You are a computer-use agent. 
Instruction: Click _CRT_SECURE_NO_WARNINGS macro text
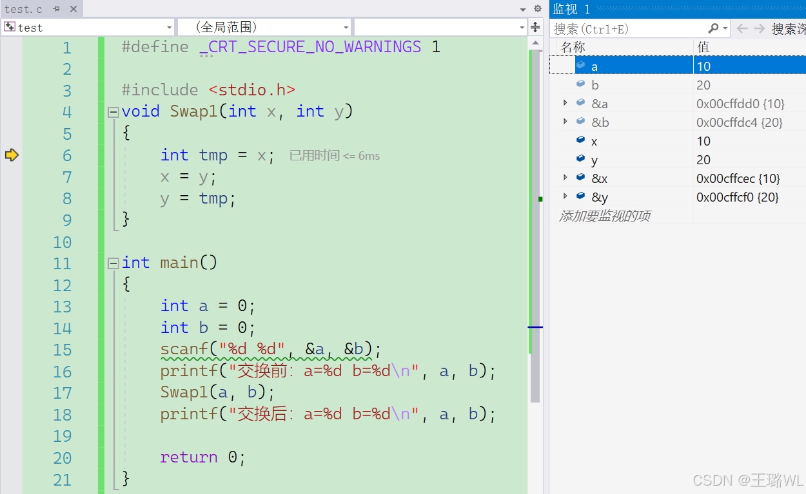(310, 47)
